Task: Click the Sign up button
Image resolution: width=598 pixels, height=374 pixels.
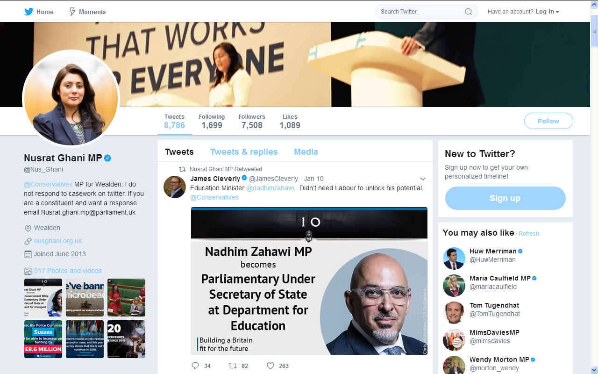Action: tap(505, 198)
